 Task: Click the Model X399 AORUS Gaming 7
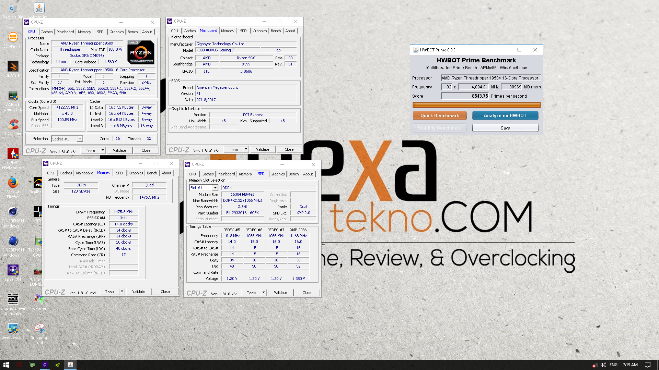pyautogui.click(x=228, y=50)
